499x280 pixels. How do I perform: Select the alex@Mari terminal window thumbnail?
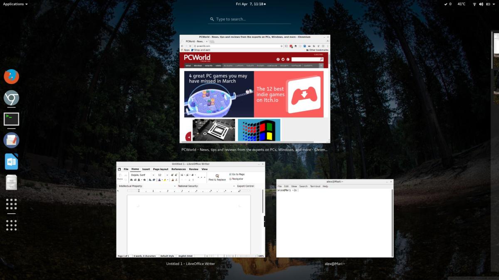coord(335,218)
